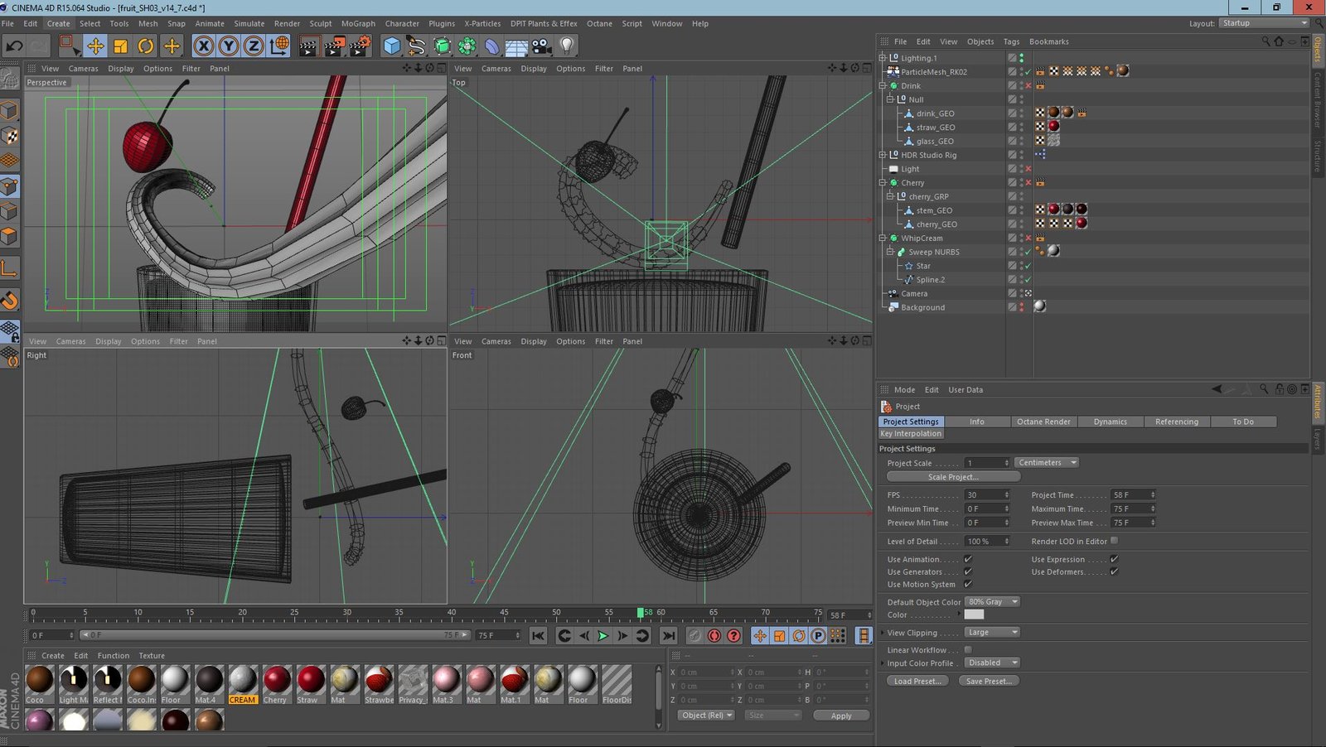The image size is (1326, 747).
Task: Toggle Render LOD in Editor checkbox
Action: click(x=1114, y=541)
